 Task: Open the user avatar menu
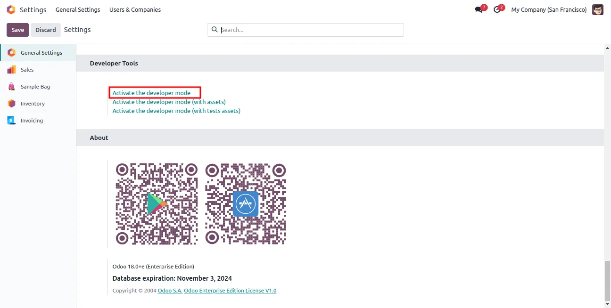(x=598, y=9)
